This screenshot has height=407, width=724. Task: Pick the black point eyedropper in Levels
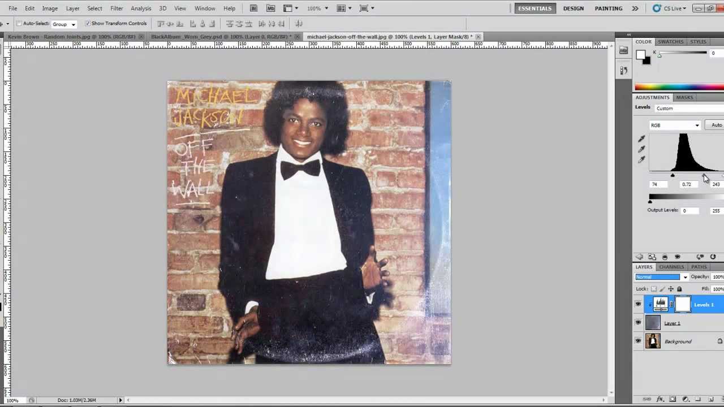pos(641,139)
